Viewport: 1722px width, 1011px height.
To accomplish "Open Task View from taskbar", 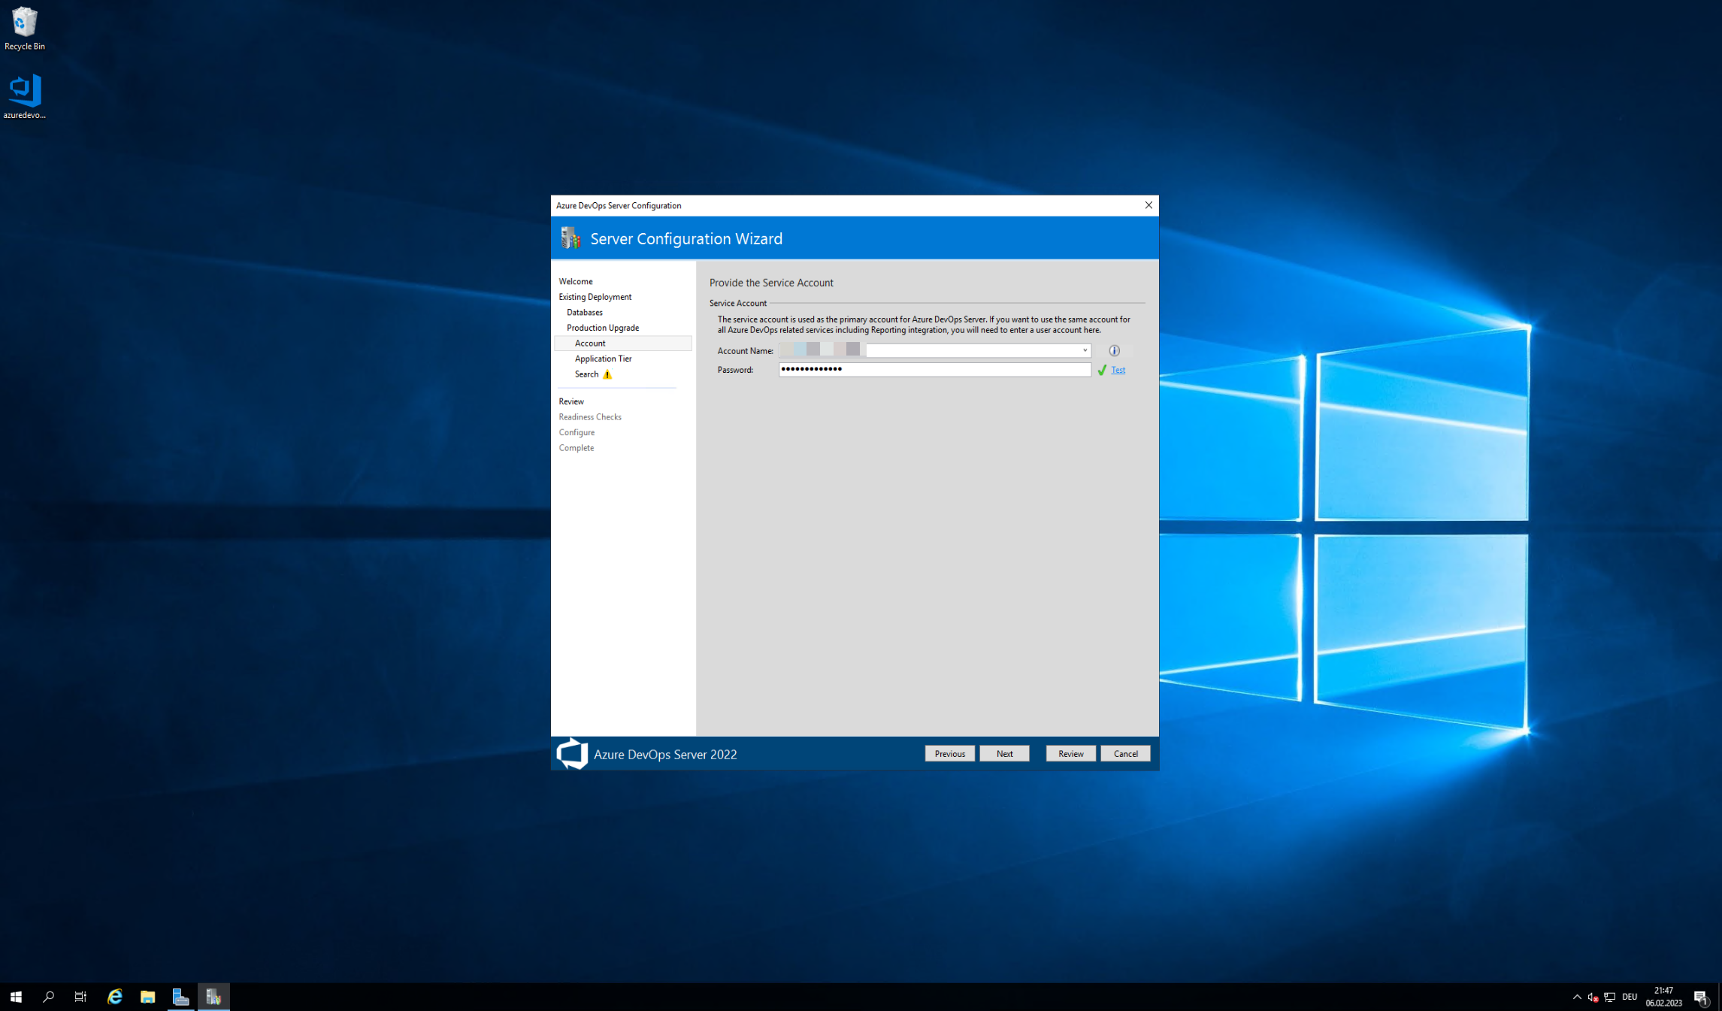I will pos(81,997).
